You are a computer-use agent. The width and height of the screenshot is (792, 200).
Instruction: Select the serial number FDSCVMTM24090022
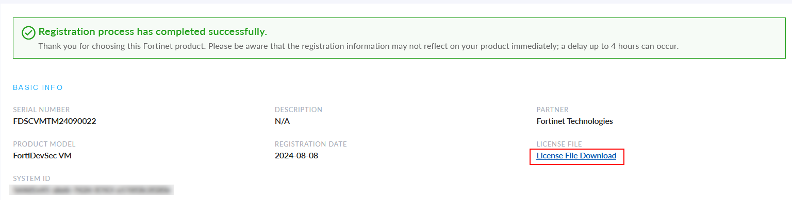(x=55, y=121)
